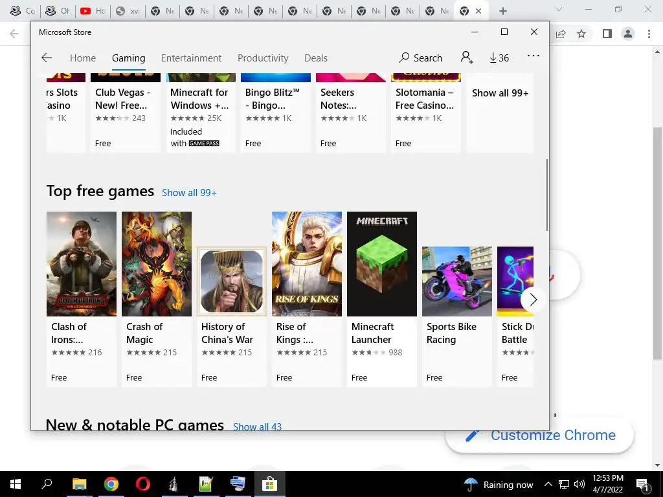Switch to the YouTube Chrome tab
Screen dimensions: 663x497
point(93,11)
